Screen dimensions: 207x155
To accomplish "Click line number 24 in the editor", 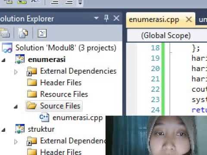I will pyautogui.click(x=155, y=110).
